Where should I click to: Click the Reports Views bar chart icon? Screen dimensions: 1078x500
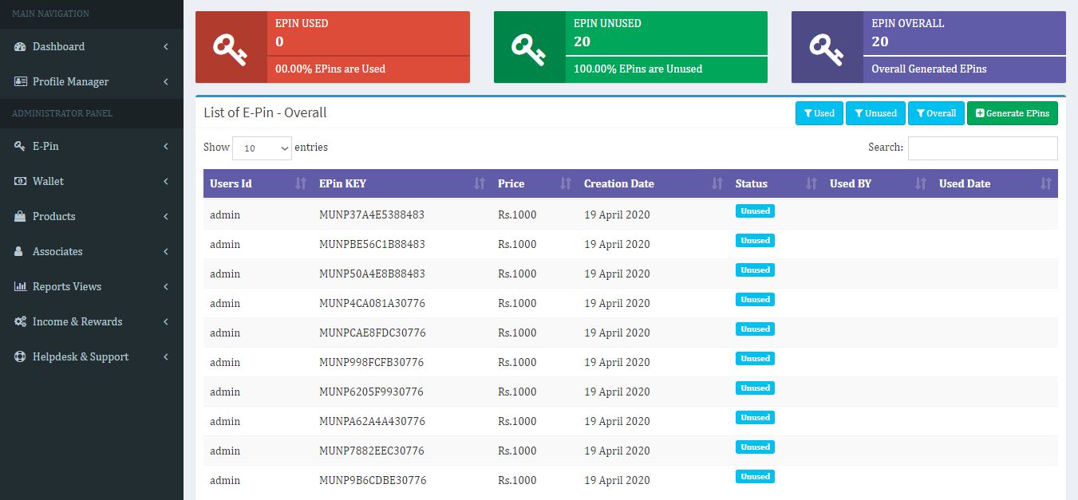(20, 287)
